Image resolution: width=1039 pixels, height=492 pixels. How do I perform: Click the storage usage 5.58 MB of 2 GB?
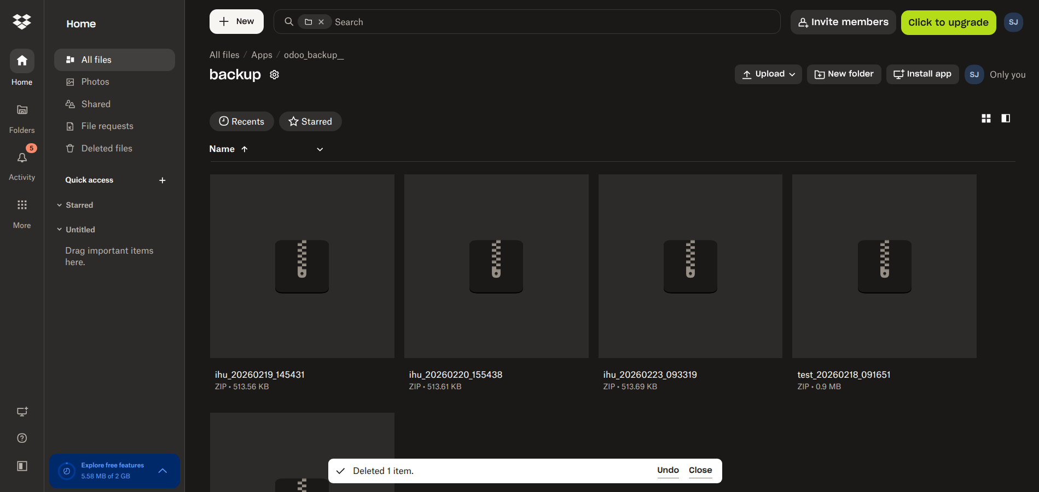(x=106, y=476)
